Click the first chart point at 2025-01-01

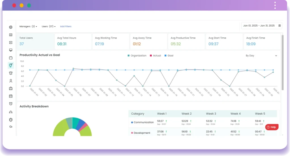tap(30, 86)
